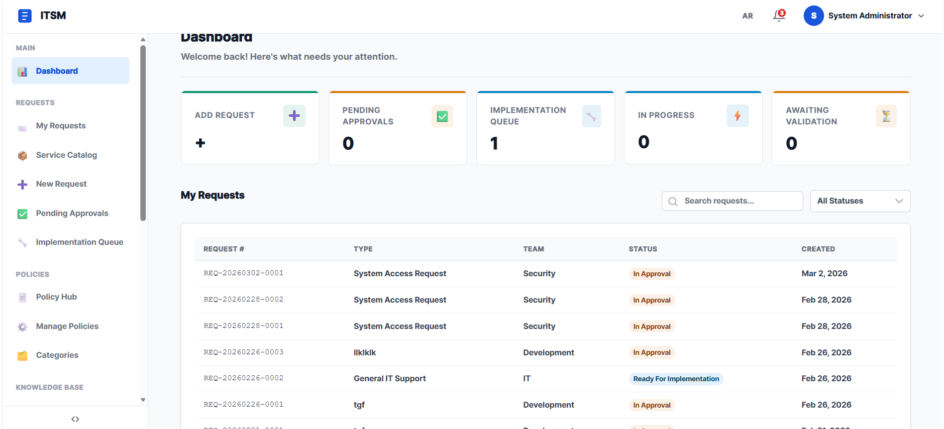Collapse the sidebar using the code-bracket toggle

pyautogui.click(x=75, y=419)
